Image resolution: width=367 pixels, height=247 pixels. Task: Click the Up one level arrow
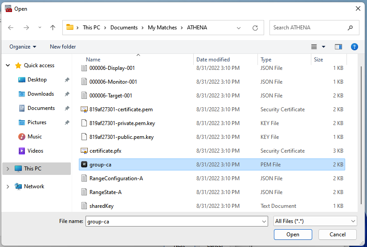coord(53,28)
